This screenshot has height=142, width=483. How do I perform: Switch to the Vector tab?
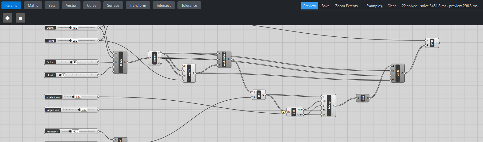[x=71, y=5]
